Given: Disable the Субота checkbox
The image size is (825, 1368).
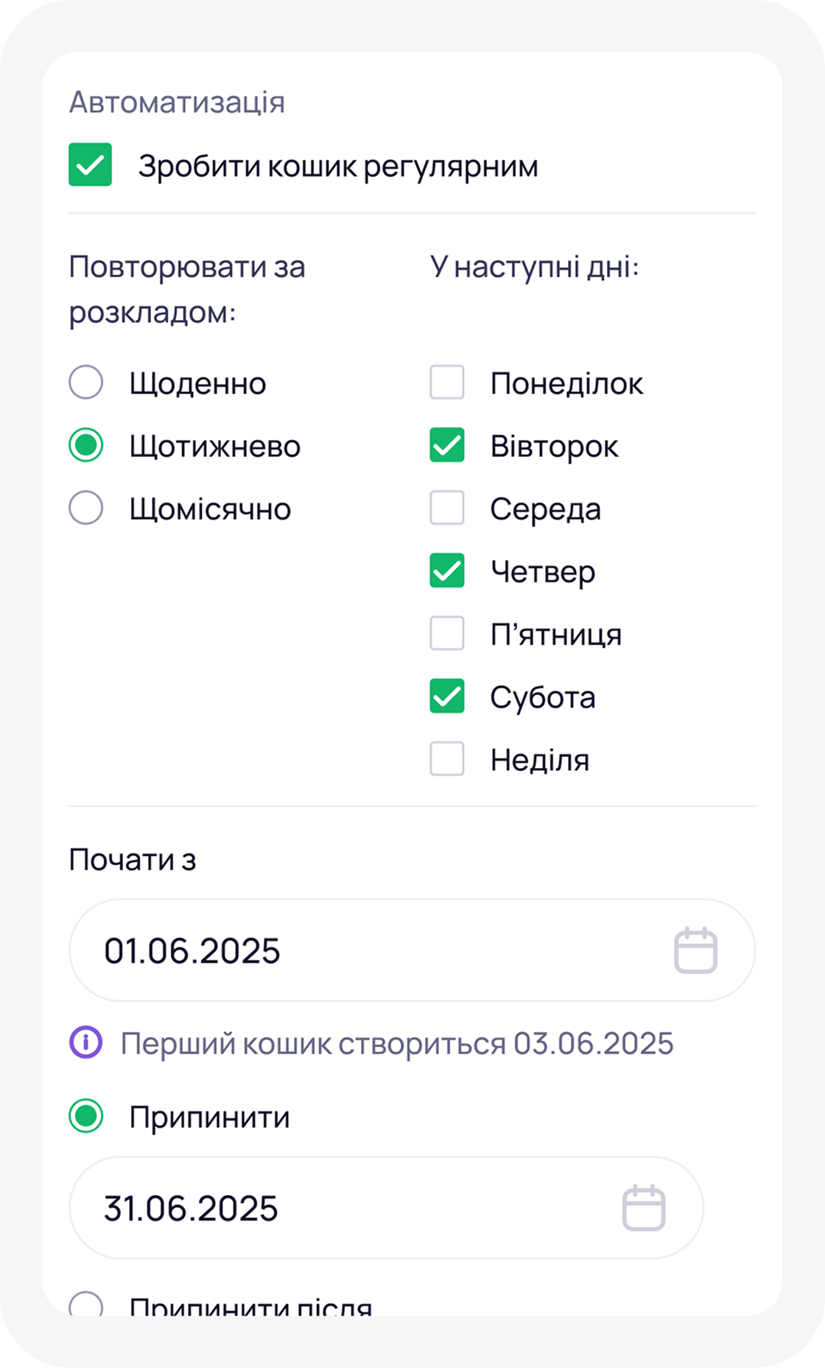Looking at the screenshot, I should click(445, 697).
